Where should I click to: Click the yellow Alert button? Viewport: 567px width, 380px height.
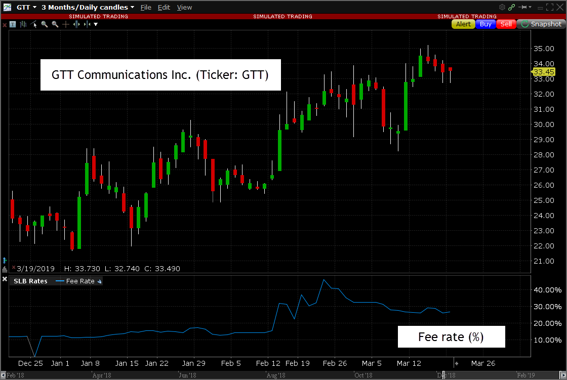[463, 24]
